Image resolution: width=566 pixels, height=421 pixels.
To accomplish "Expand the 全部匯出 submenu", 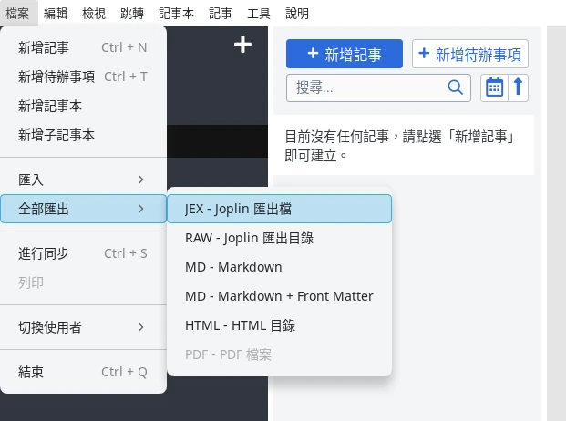I will point(83,209).
